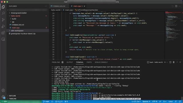Click the OnStreamError function name
Screen dimensions: 183x103
[x=76, y=35]
